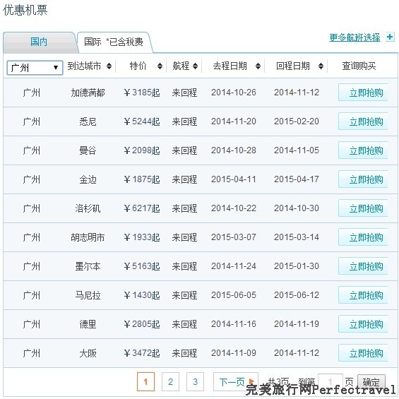Select the 国际 *已含税费 tab
The width and height of the screenshot is (399, 399).
coord(114,42)
